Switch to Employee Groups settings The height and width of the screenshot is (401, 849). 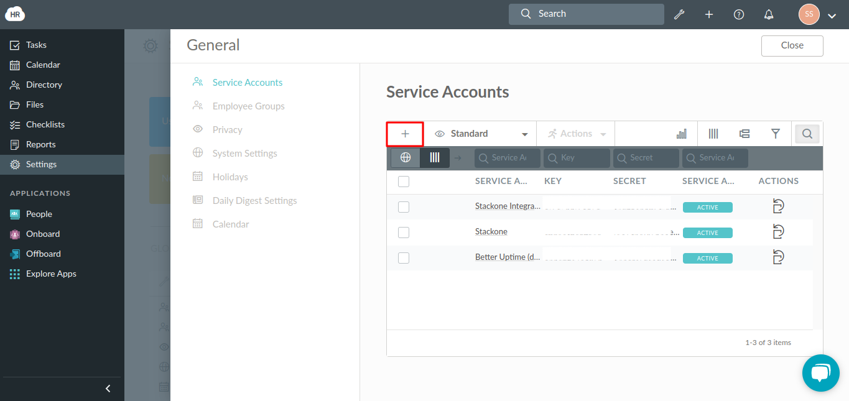(249, 106)
